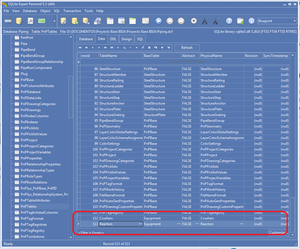Open the settings gear icon

pyautogui.click(x=194, y=21)
